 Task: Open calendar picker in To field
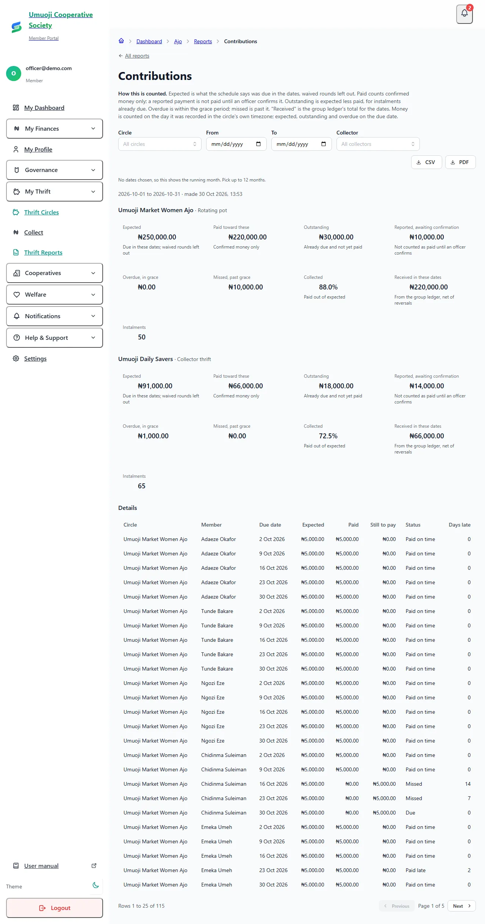(x=324, y=144)
